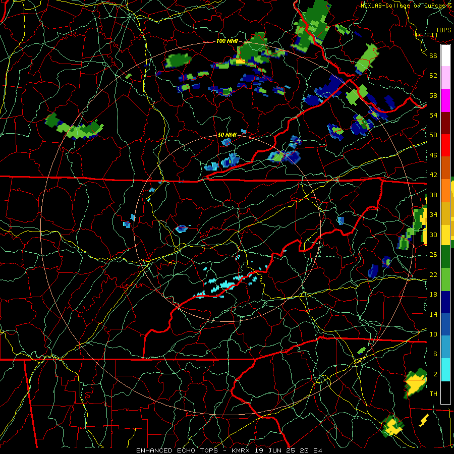Click the '38' legend scale value
This screenshot has width=454, height=454.
click(x=433, y=195)
